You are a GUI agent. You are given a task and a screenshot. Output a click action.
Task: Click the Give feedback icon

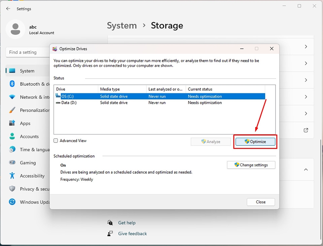[x=110, y=234]
